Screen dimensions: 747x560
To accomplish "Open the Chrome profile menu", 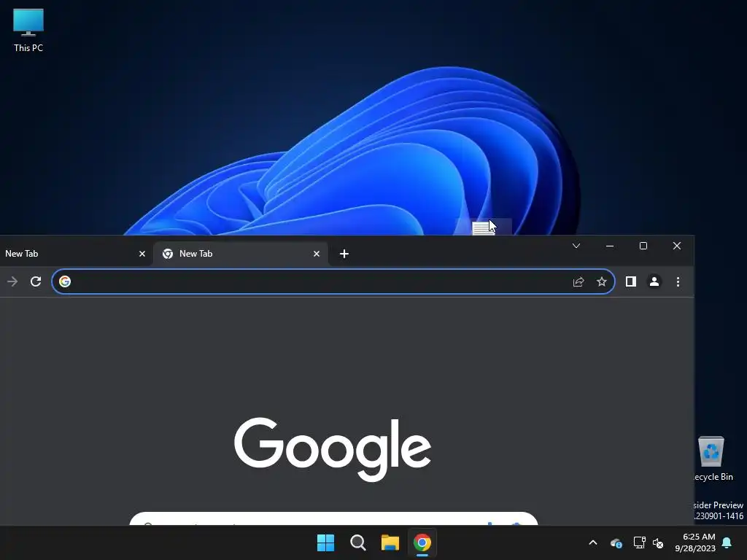I will pyautogui.click(x=654, y=281).
